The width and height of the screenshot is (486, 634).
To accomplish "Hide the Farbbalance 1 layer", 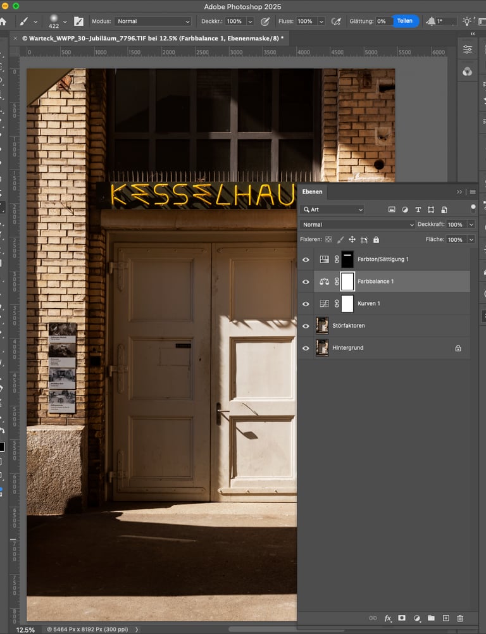I will (306, 282).
